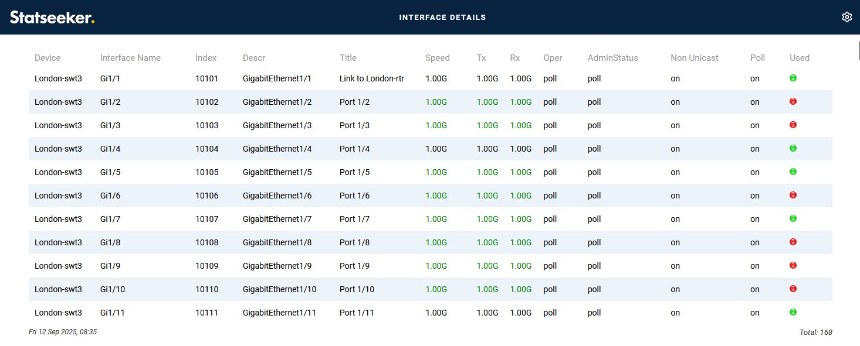Sort by Speed column header

[438, 58]
